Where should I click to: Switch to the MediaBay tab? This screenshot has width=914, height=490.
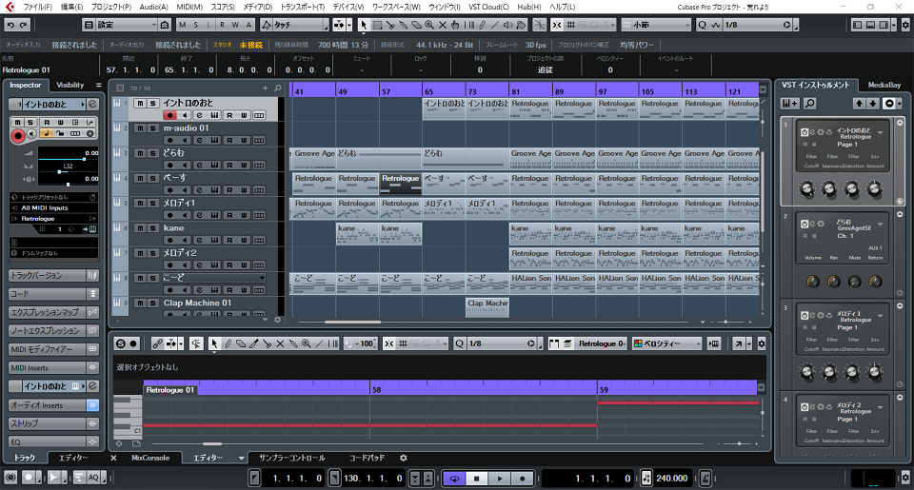pos(884,85)
